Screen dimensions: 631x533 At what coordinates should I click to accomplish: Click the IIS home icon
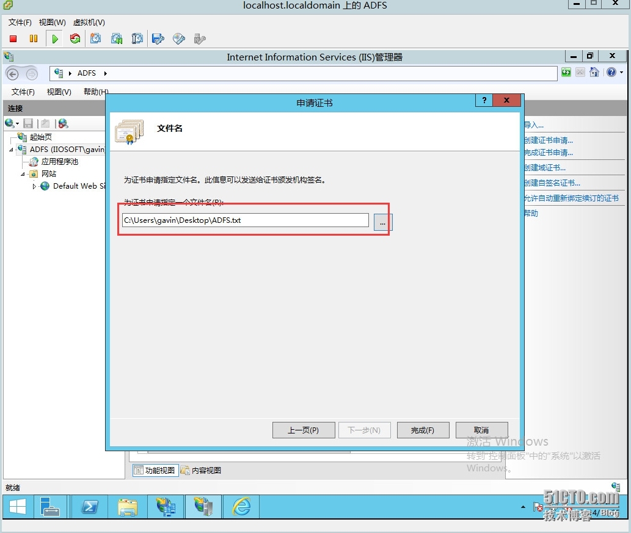click(594, 73)
